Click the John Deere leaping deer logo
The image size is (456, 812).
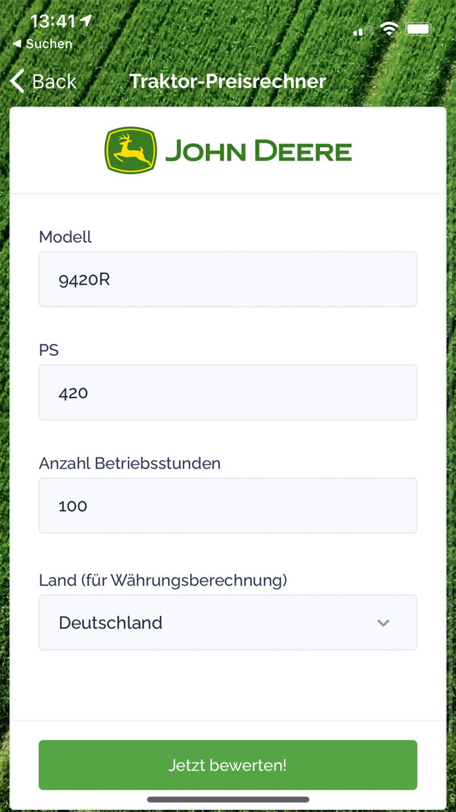coord(130,151)
